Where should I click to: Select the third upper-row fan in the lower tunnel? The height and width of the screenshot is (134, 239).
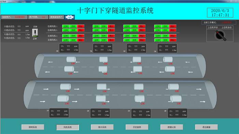pos(139,87)
